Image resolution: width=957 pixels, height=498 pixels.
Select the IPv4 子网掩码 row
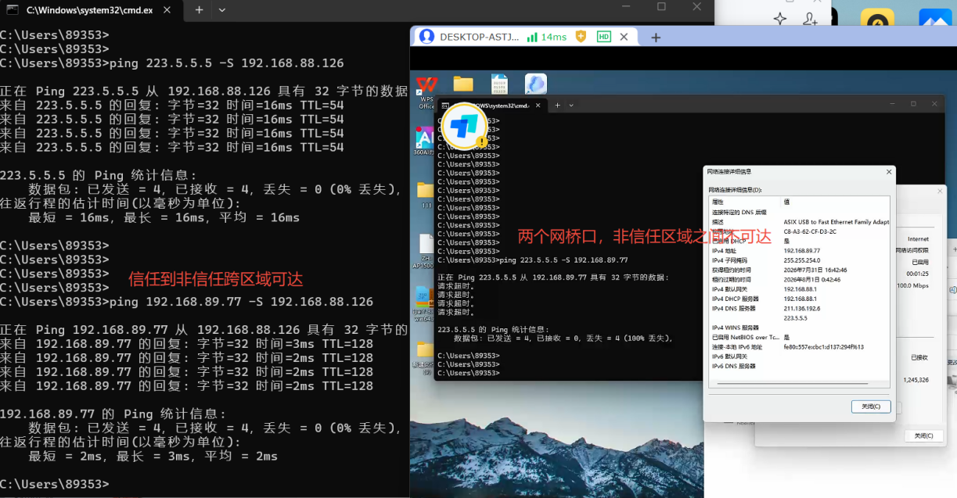click(x=799, y=260)
